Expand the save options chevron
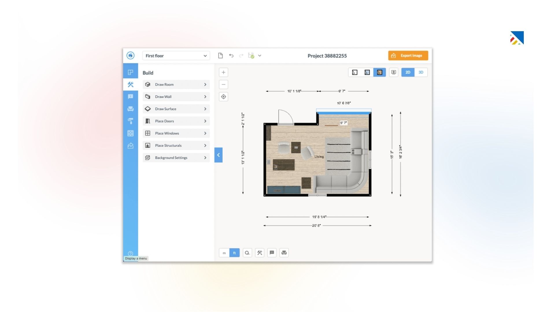The height and width of the screenshot is (312, 555). click(x=260, y=56)
